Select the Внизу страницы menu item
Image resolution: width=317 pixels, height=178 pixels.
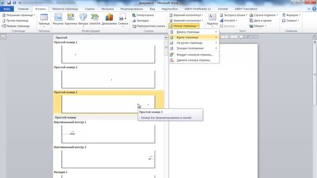[194, 38]
